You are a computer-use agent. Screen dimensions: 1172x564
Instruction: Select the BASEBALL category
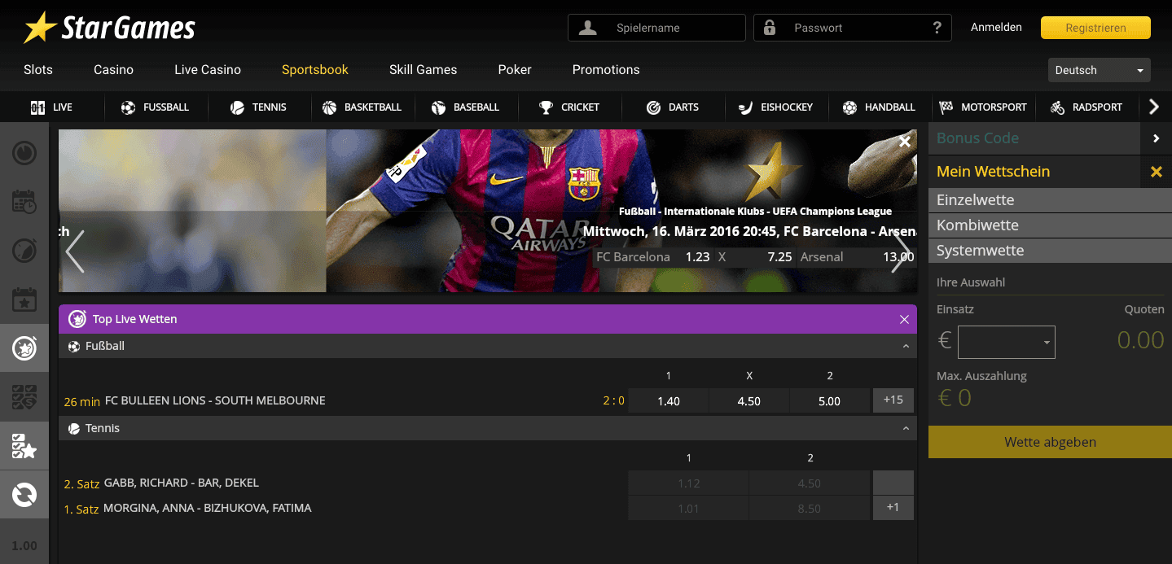465,107
